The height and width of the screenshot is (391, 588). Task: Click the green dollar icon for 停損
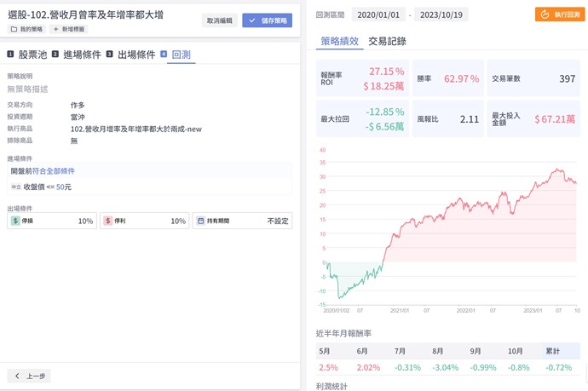(16, 221)
